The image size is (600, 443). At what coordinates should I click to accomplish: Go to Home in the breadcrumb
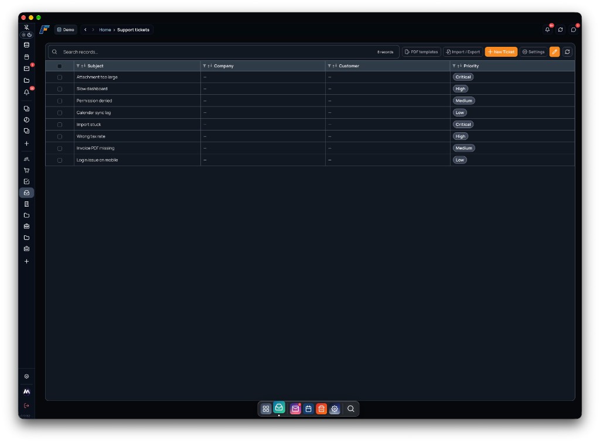click(x=105, y=30)
